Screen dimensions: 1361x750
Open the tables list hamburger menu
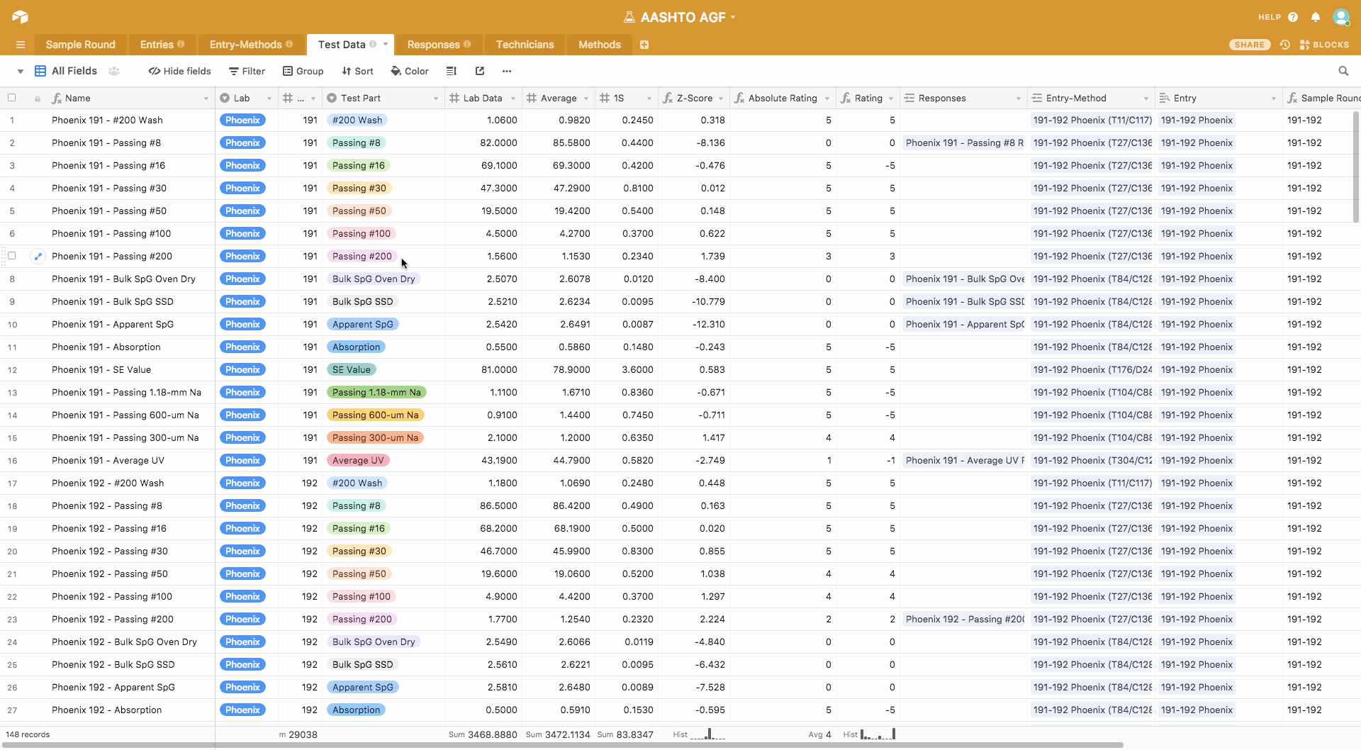21,45
